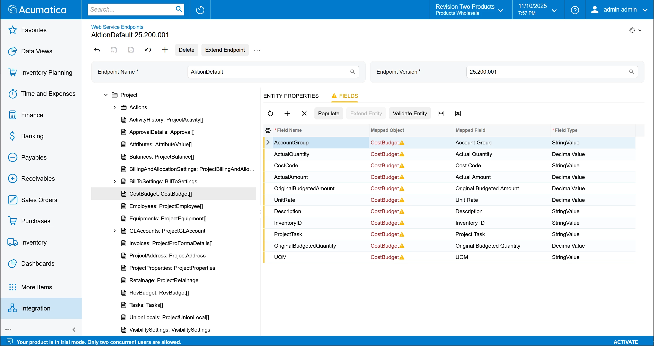This screenshot has height=346, width=654.
Task: Click the Fit to Screen column-width icon
Action: [x=441, y=113]
